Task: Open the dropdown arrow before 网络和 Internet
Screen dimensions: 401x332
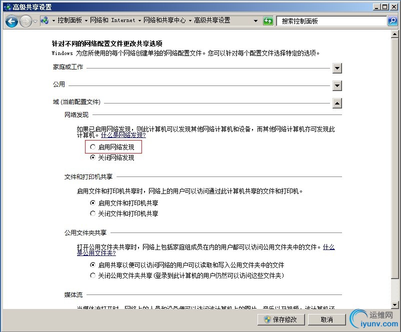Action: pyautogui.click(x=86, y=20)
